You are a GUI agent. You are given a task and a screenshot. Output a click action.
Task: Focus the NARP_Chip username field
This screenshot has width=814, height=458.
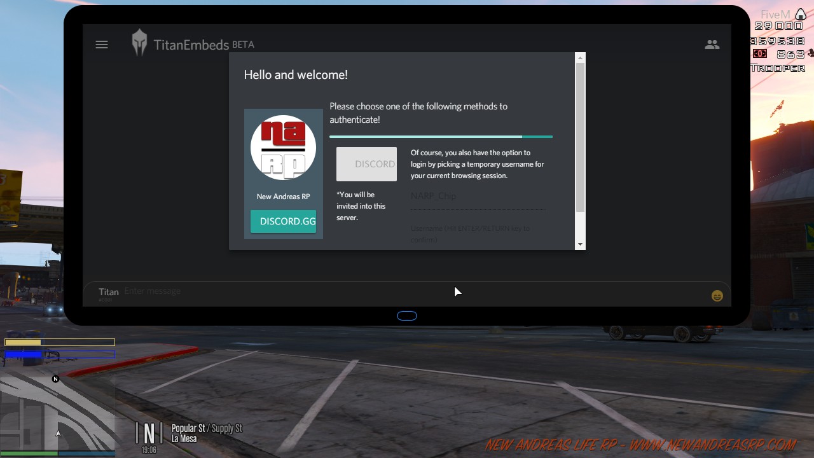(478, 197)
